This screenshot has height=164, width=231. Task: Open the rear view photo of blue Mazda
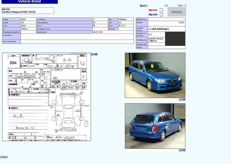pos(155,126)
